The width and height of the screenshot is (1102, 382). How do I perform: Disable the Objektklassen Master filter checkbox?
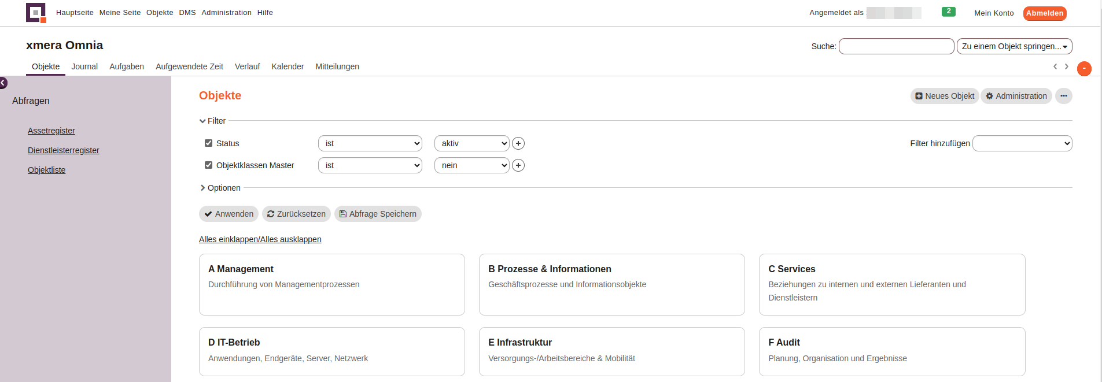coord(209,165)
